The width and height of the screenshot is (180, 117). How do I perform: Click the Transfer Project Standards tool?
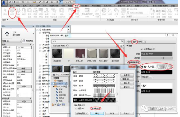tap(53, 12)
